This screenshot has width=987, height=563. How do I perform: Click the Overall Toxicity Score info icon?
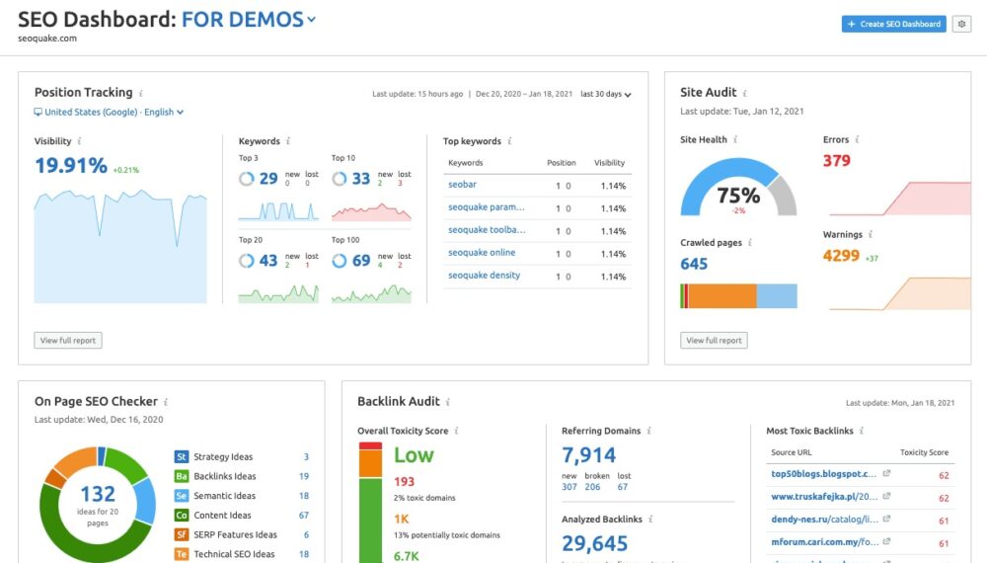point(456,431)
